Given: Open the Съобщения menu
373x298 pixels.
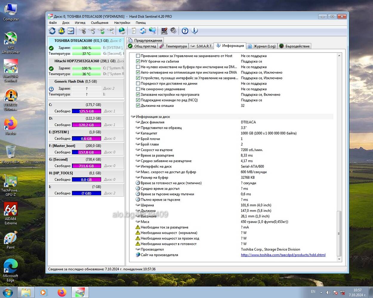Looking at the screenshot, I should pos(100,23).
